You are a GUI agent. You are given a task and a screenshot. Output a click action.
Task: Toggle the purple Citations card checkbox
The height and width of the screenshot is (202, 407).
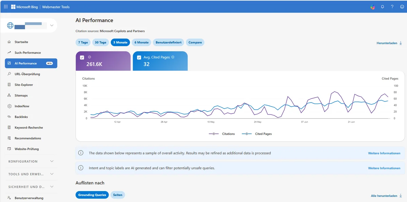coord(82,57)
